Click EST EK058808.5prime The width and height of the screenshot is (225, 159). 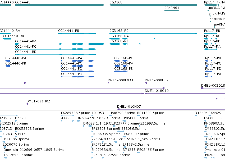[16, 131]
